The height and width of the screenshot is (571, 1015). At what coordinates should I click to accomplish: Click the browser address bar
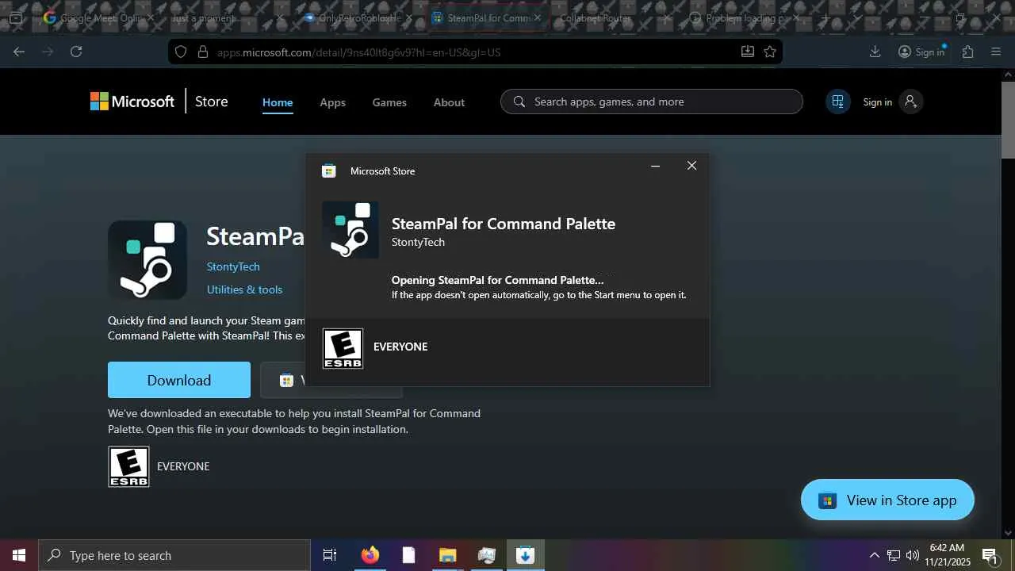coord(476,52)
